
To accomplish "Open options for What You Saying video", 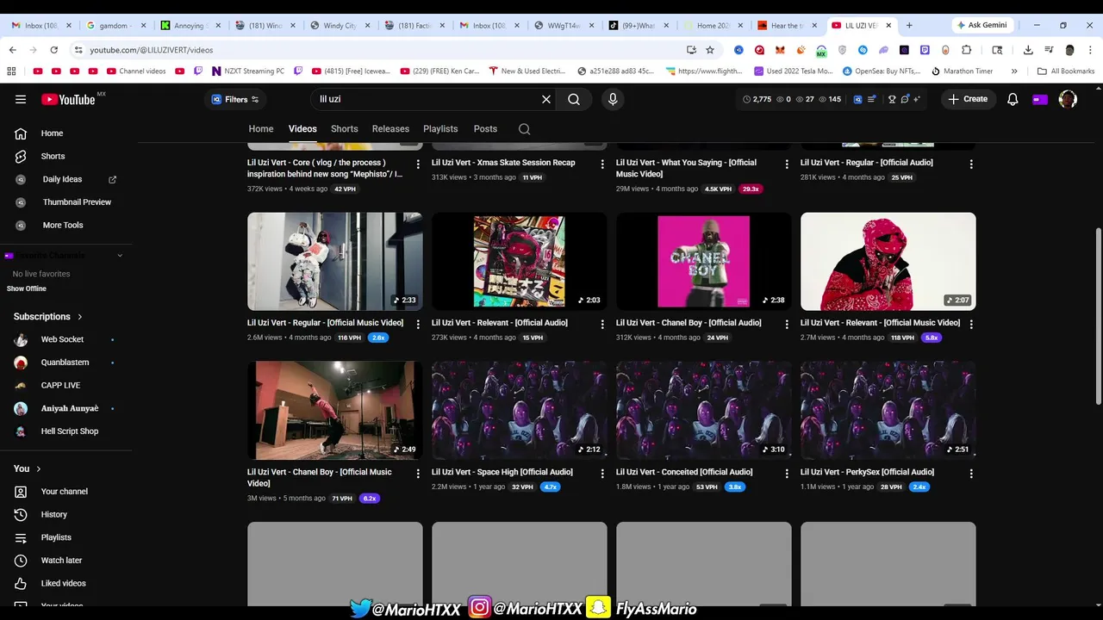I will point(786,164).
